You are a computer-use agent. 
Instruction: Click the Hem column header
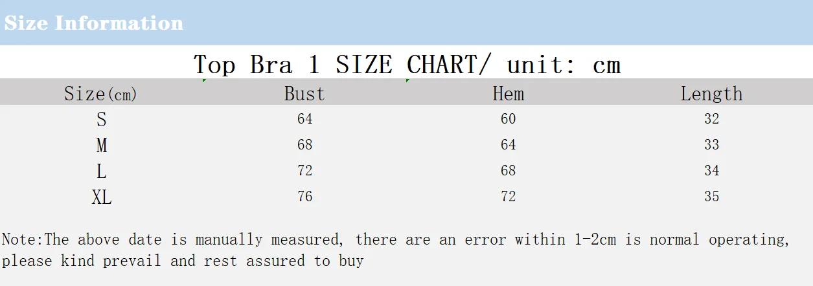pyautogui.click(x=508, y=94)
